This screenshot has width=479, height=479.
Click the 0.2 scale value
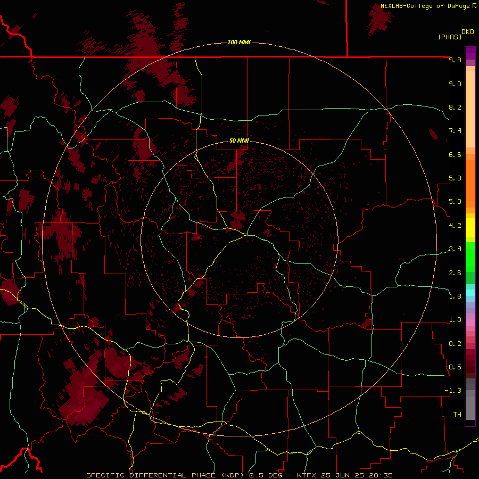(455, 344)
